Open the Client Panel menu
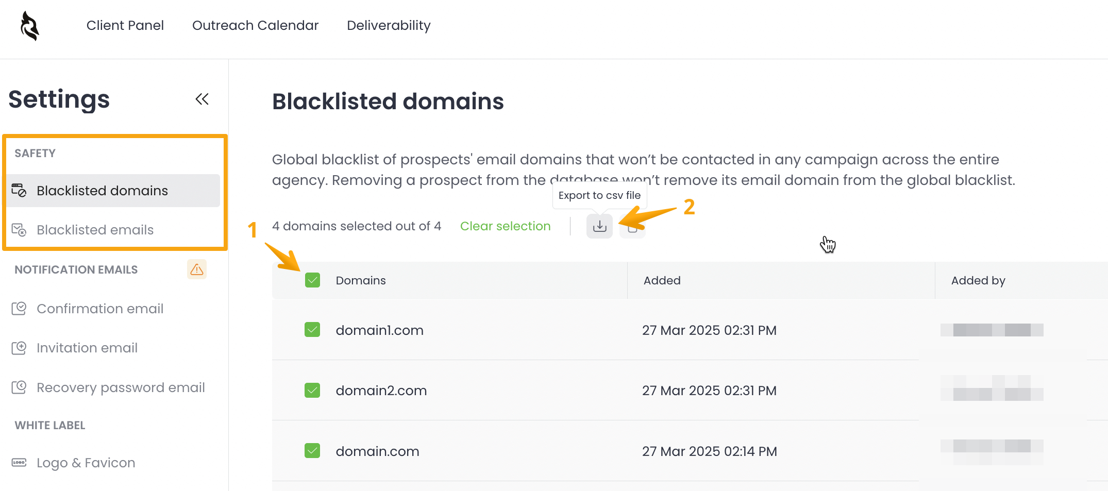This screenshot has height=491, width=1108. pos(125,25)
